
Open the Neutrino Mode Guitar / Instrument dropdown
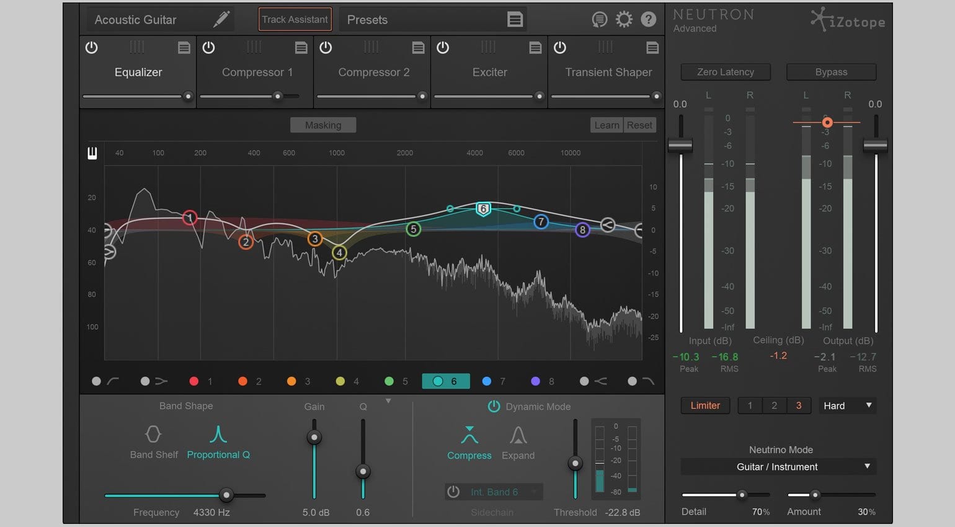pos(778,467)
